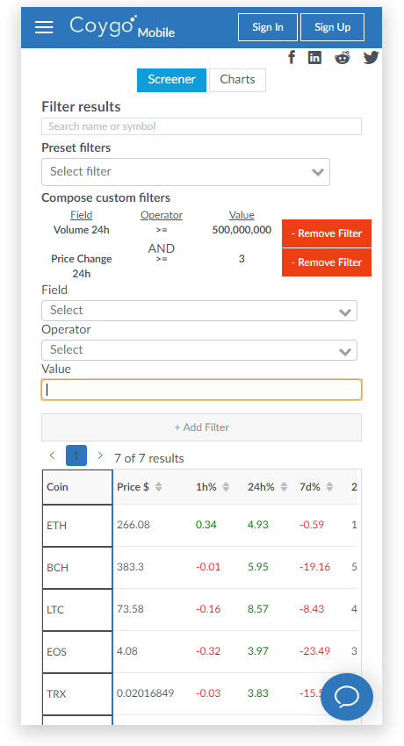Image resolution: width=404 pixels, height=746 pixels.
Task: Select the Screener tab
Action: coord(172,80)
